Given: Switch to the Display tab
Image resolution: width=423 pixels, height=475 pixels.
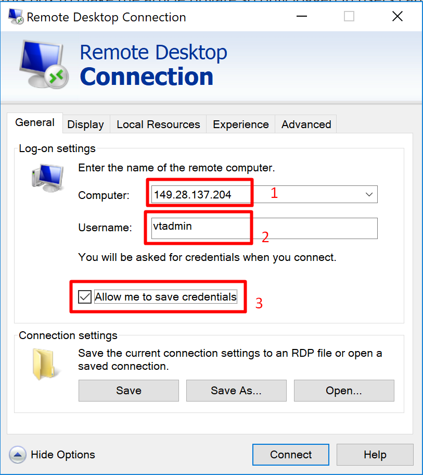Looking at the screenshot, I should point(86,124).
